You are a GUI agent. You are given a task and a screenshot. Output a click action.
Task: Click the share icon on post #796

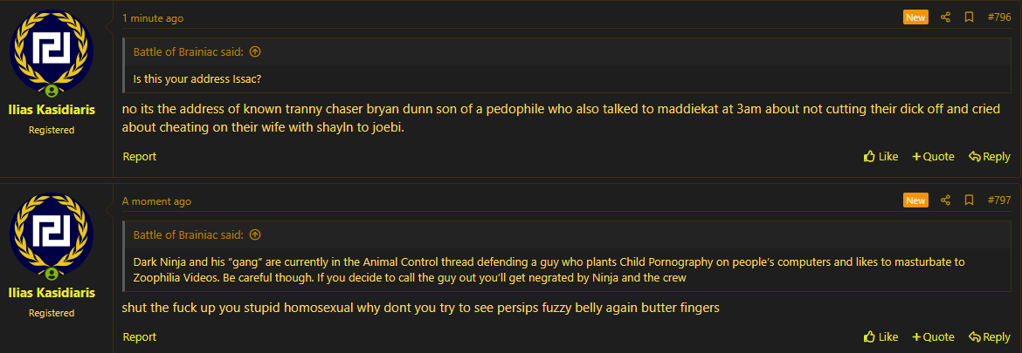[945, 17]
